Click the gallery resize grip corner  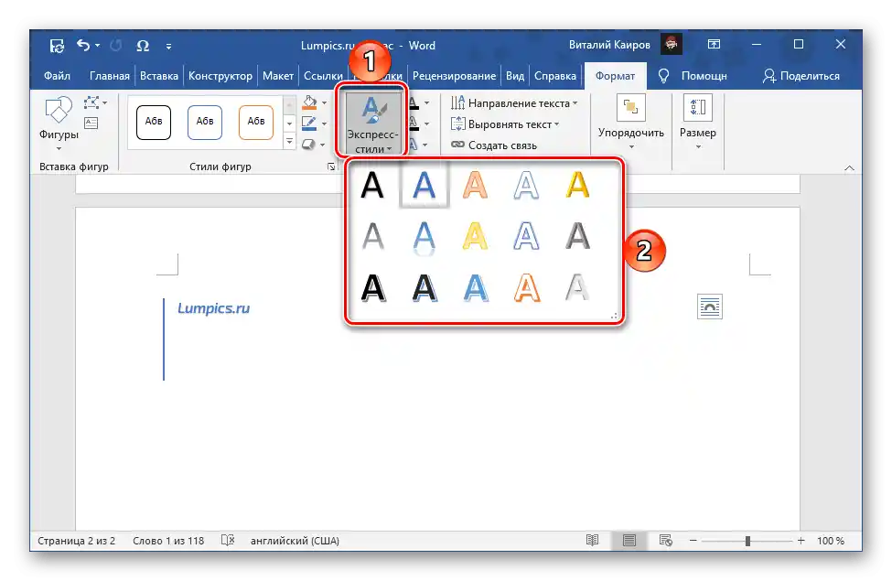614,316
